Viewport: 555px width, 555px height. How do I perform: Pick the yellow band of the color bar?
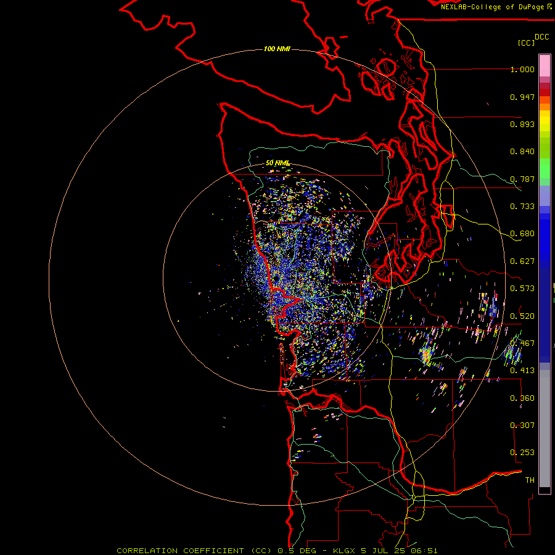(545, 121)
